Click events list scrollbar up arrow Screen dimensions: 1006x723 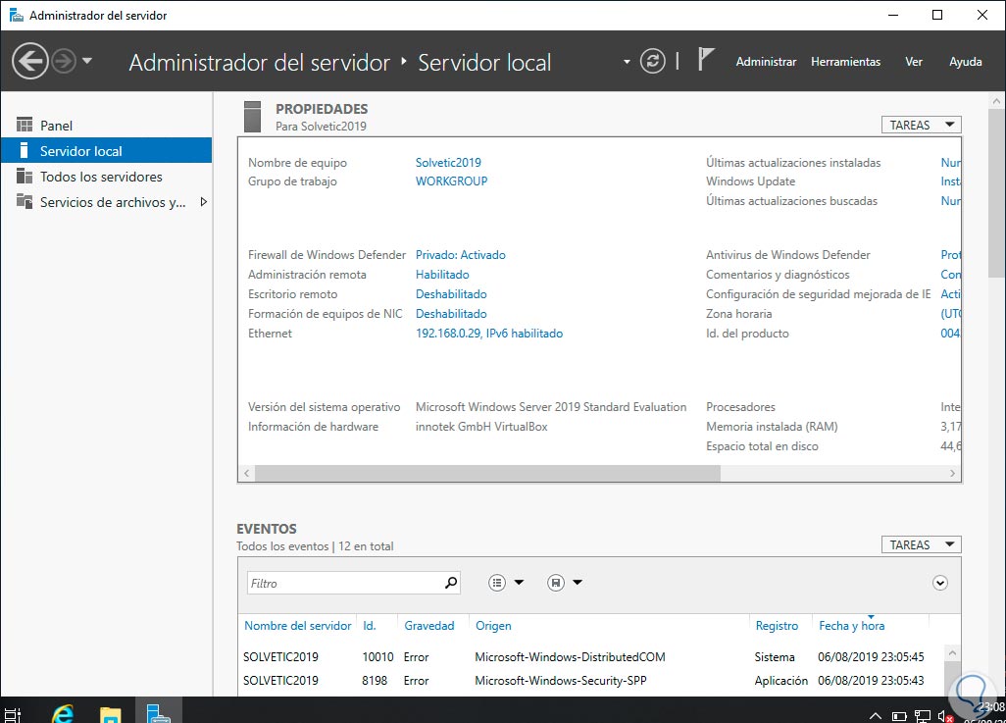pyautogui.click(x=952, y=653)
